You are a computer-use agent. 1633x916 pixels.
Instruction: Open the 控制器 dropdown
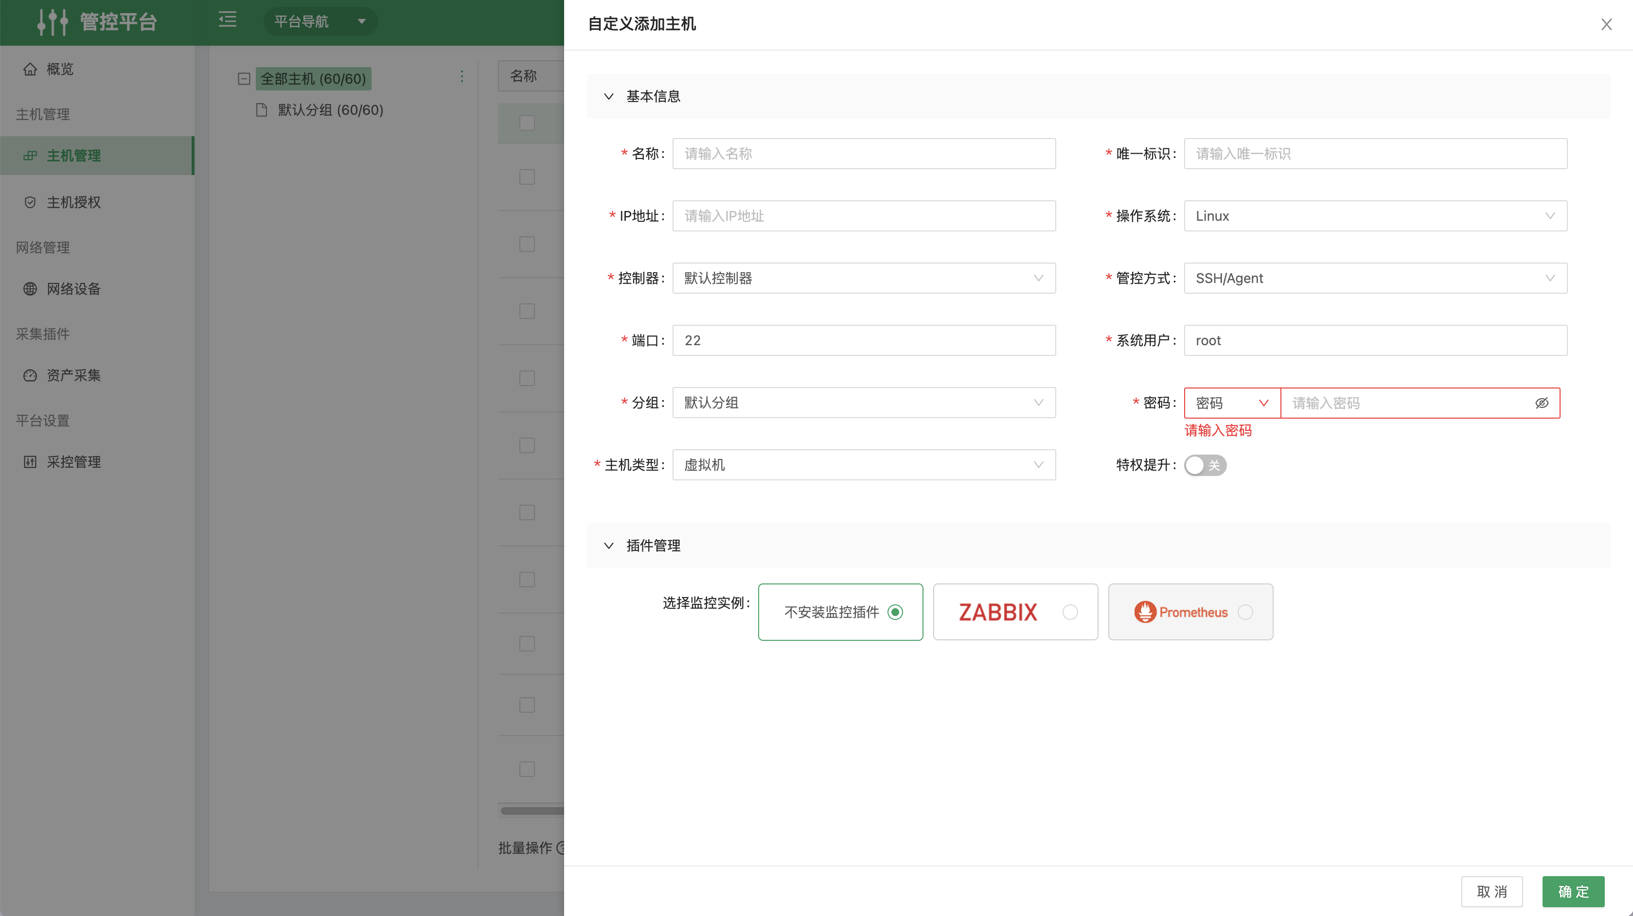click(864, 278)
